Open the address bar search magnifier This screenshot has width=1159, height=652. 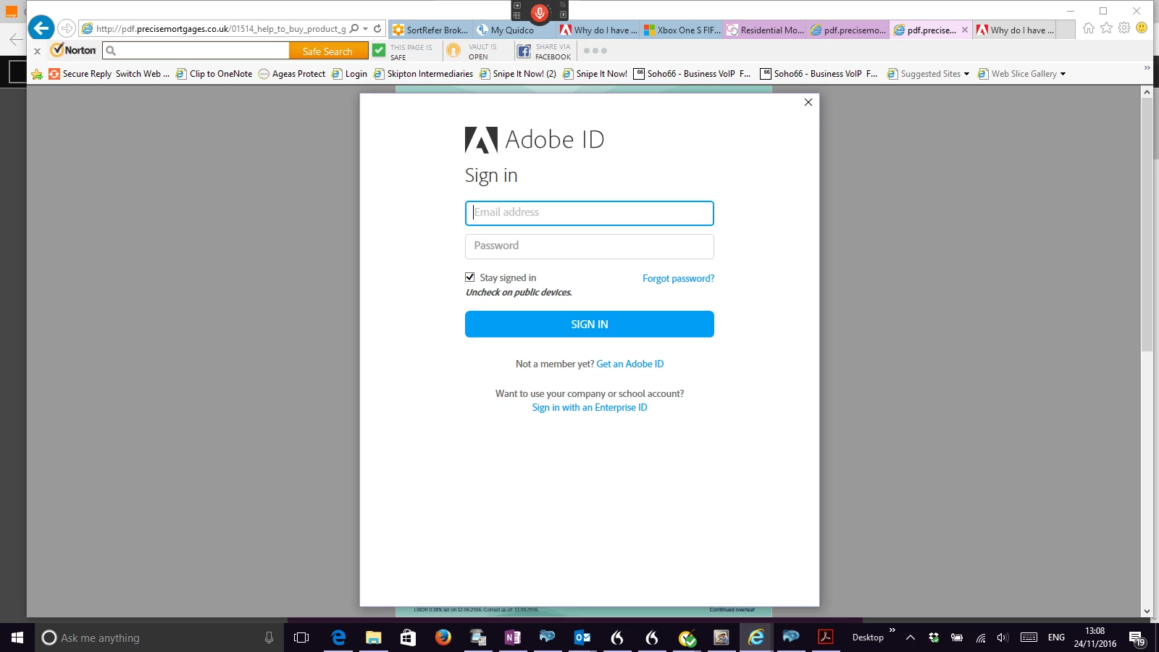(354, 28)
